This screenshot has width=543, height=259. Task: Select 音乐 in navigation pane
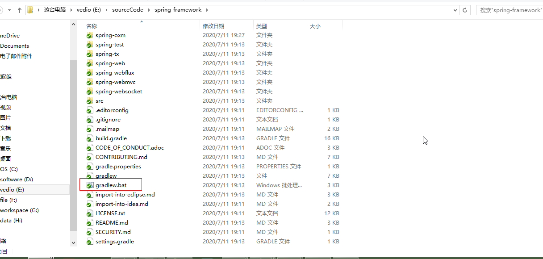pyautogui.click(x=5, y=149)
